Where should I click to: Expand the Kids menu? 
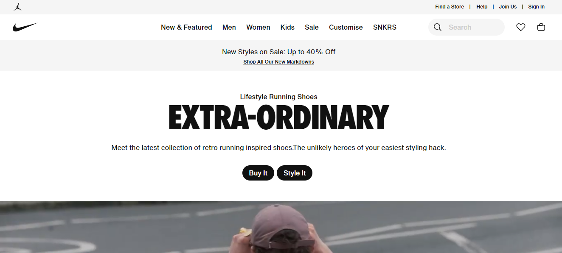pos(287,27)
